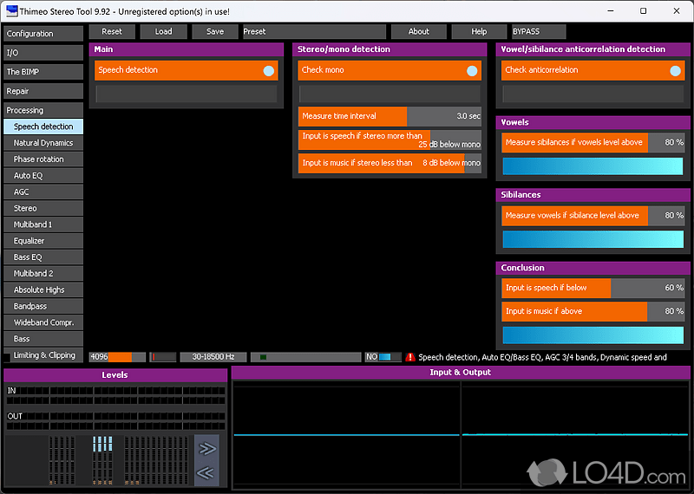Screen dimensions: 694x494
Task: Click the empty field under Speech detection
Action: (187, 94)
